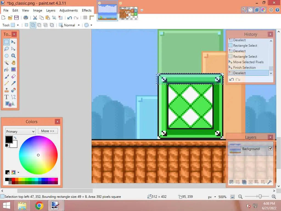Select Move Selected Pixels history entry
Screen dimensions: 281x211
click(x=248, y=62)
